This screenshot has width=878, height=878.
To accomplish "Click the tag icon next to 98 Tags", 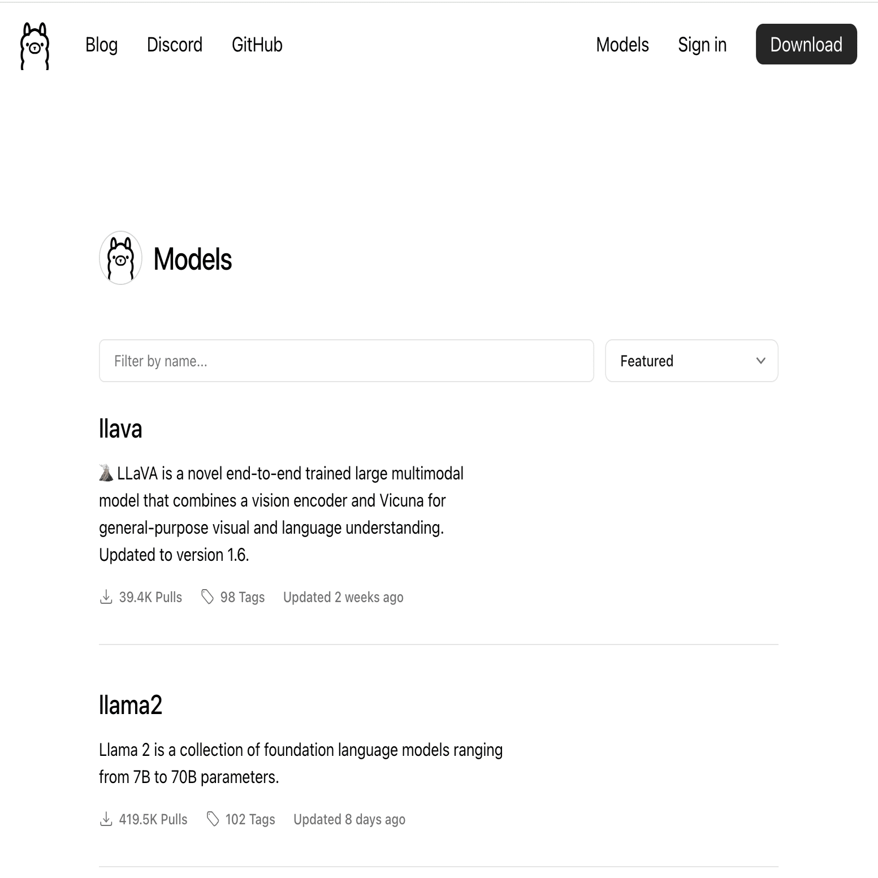I will coord(207,597).
